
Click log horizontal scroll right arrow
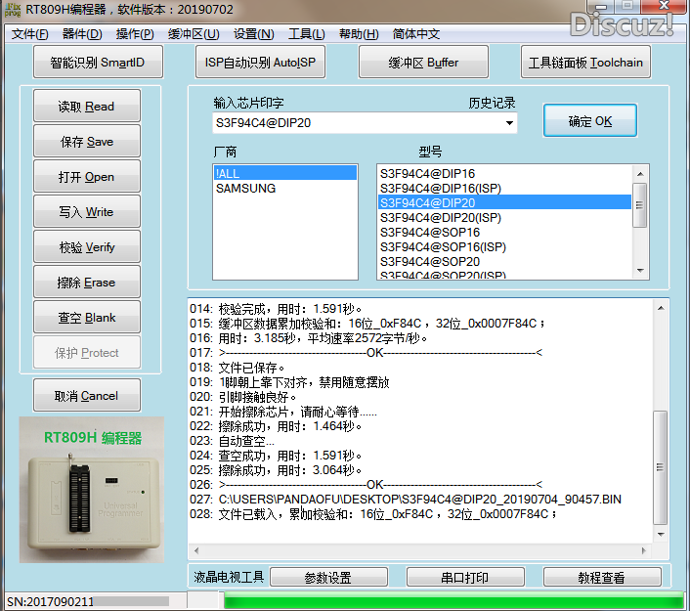[x=644, y=550]
